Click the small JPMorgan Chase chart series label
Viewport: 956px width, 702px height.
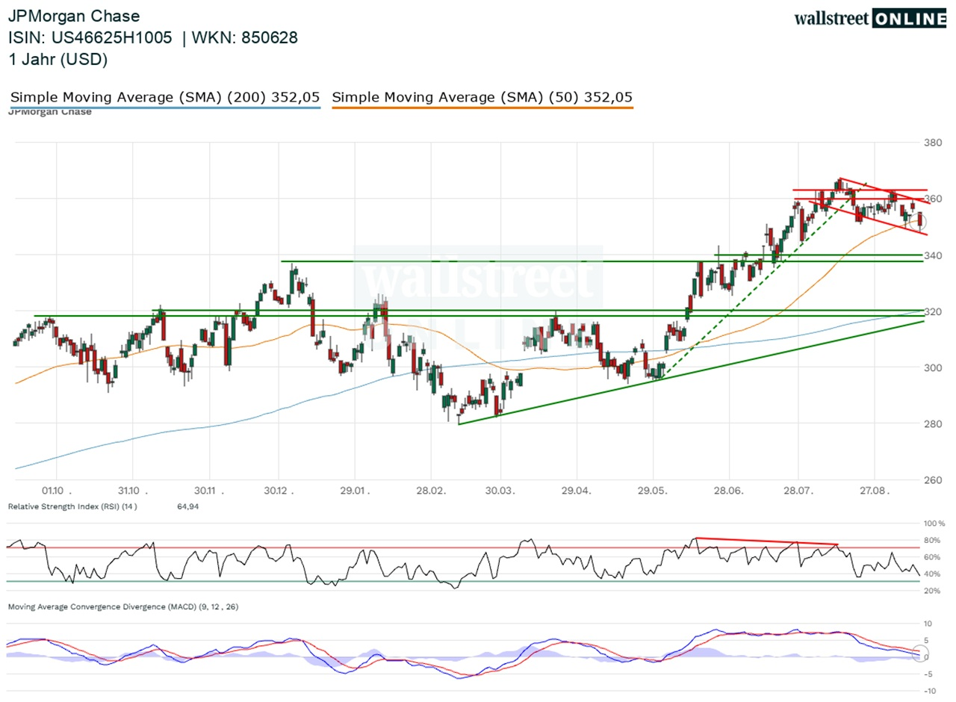[49, 112]
